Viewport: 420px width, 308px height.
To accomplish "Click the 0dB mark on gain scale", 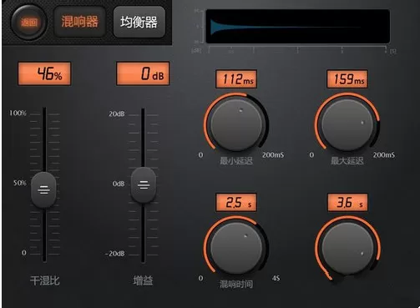I will point(119,184).
